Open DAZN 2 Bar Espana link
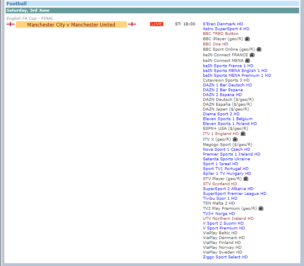Viewport: 304px width, 266px height. point(223,90)
